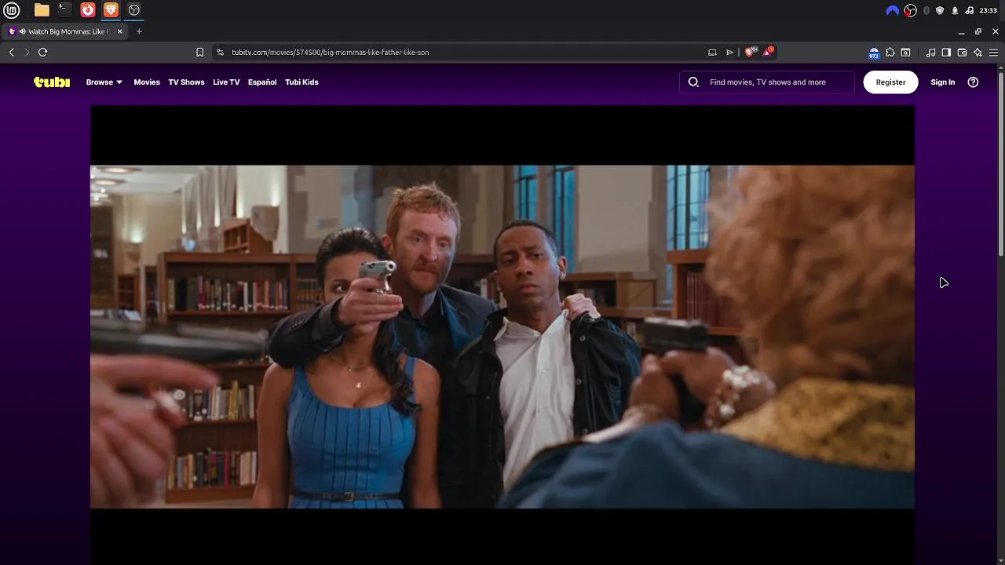
Task: Open the file manager folder icon
Action: pyautogui.click(x=42, y=10)
